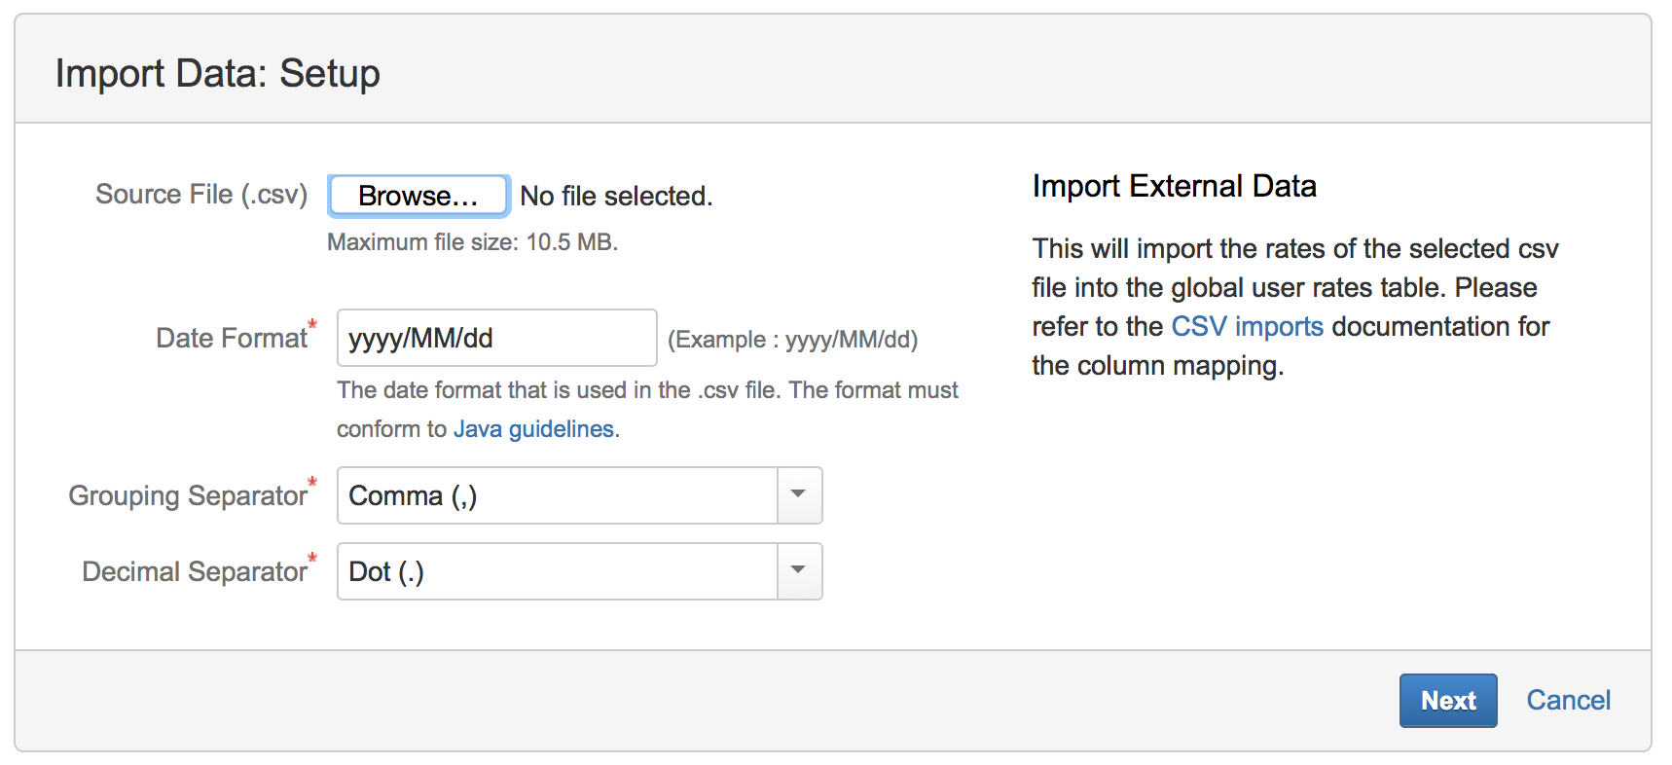
Task: Click the Browse file button
Action: point(418,196)
